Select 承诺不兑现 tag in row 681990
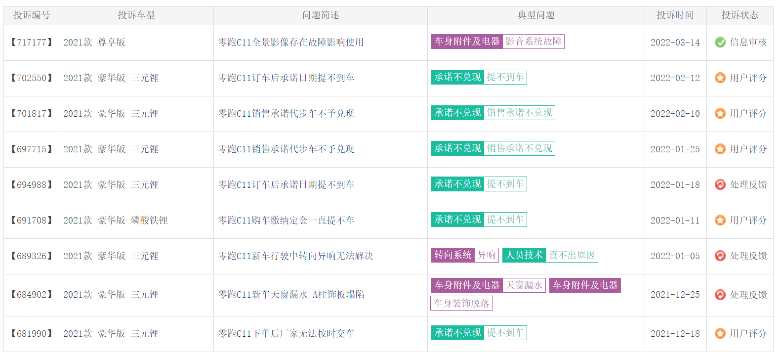 (x=458, y=333)
